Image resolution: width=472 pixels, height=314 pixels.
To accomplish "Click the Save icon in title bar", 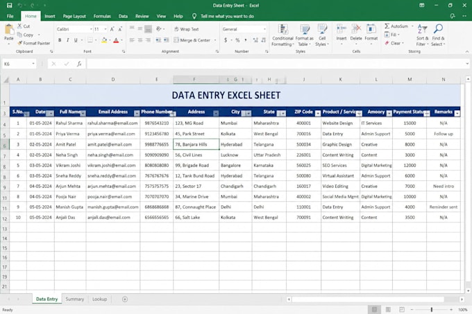I will point(9,5).
